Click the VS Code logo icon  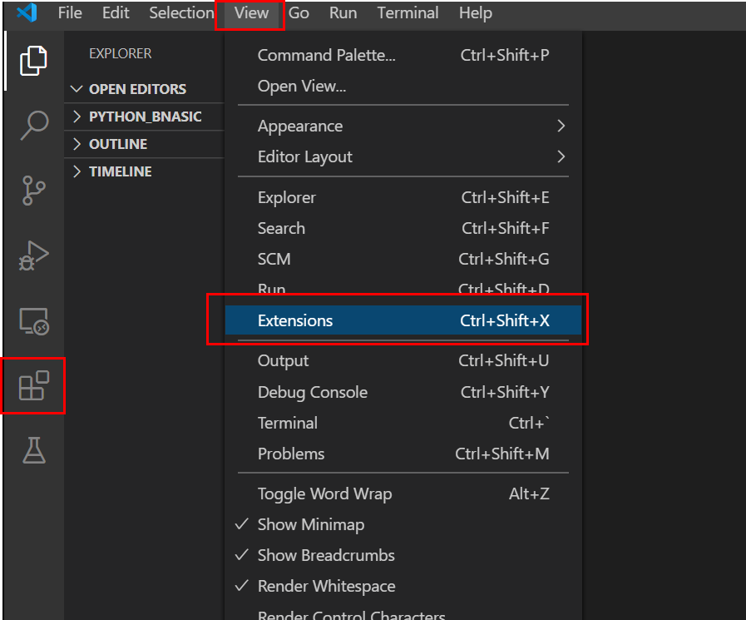27,13
